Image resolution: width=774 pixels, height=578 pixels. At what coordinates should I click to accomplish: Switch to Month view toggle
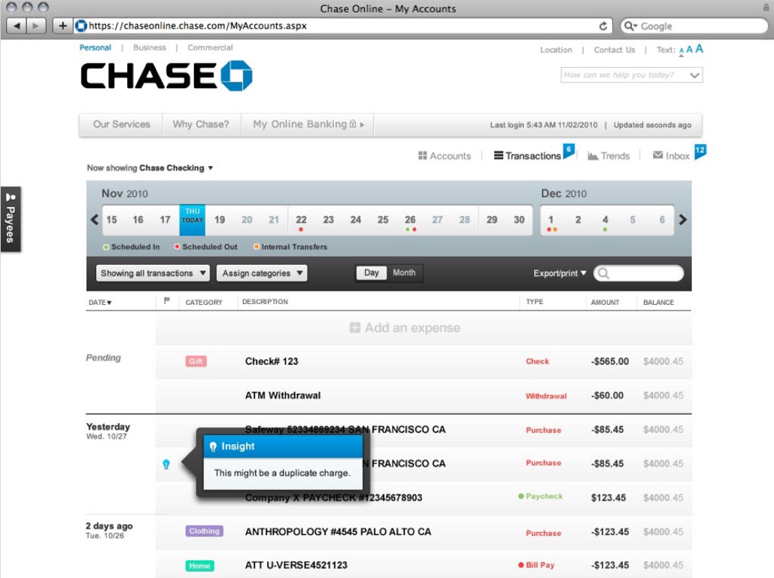(x=404, y=272)
